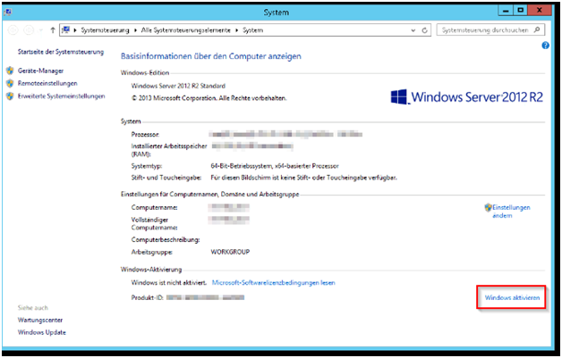The width and height of the screenshot is (562, 358).
Task: Select the WORKGROUP value text
Action: 230,252
